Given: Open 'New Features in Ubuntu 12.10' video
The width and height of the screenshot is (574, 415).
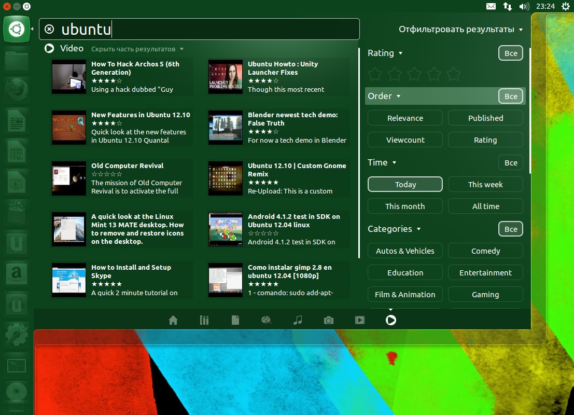Looking at the screenshot, I should (122, 128).
